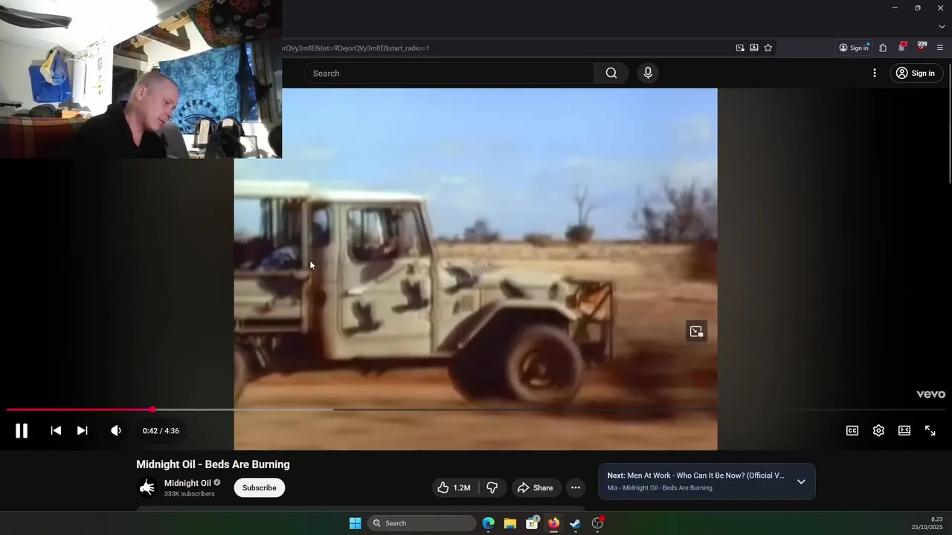
Task: Launch Microsoft Edge from taskbar
Action: click(x=489, y=523)
